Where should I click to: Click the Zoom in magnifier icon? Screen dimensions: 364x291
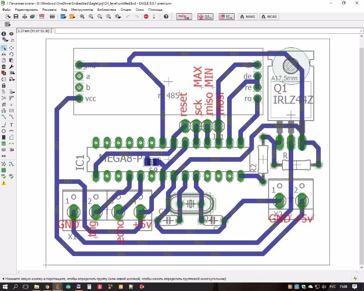pos(91,17)
